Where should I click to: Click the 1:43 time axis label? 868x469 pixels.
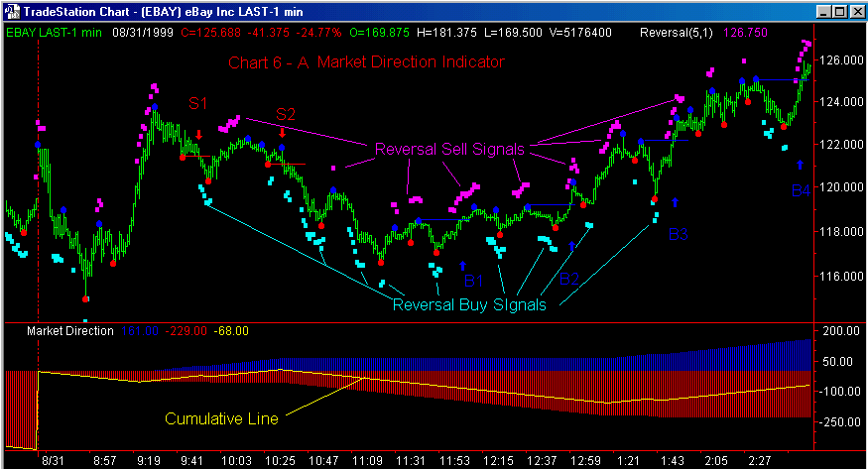(x=672, y=461)
